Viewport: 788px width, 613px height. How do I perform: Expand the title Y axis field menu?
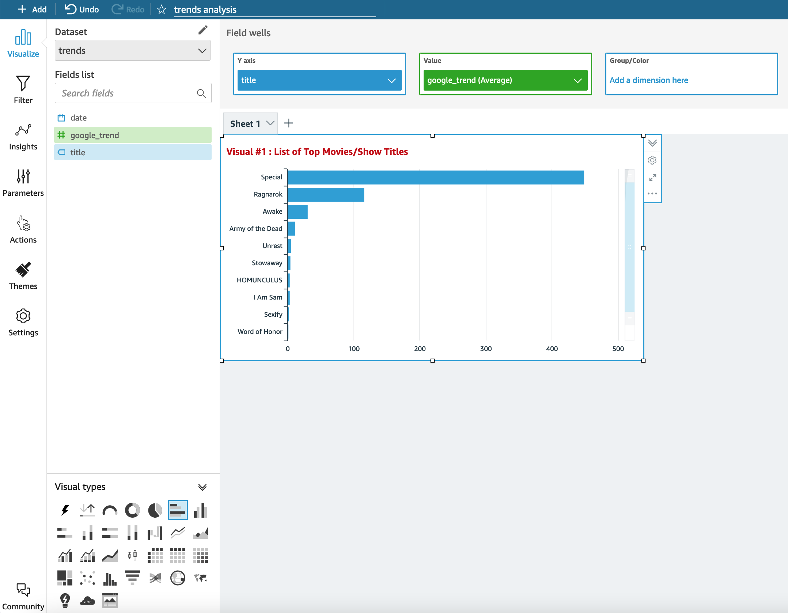point(391,80)
